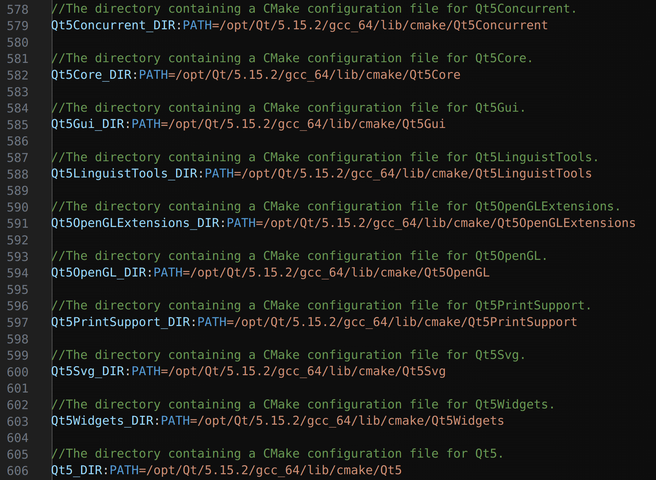Click the path value ending in cmake/Qt5OpenGLExtensions
Viewport: 656px width, 480px height.
(x=449, y=223)
